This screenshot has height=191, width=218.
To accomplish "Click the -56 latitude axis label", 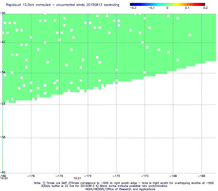I will click(x=3, y=104).
